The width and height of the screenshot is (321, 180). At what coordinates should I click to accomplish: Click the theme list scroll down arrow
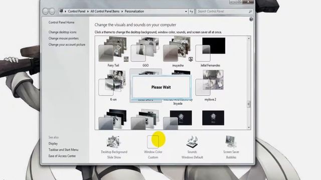tap(249, 127)
